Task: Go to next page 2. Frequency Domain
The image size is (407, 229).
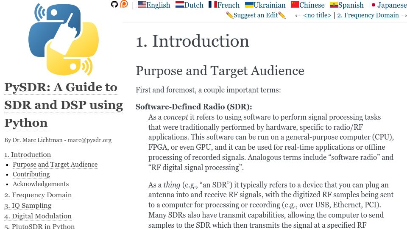Action: point(368,15)
